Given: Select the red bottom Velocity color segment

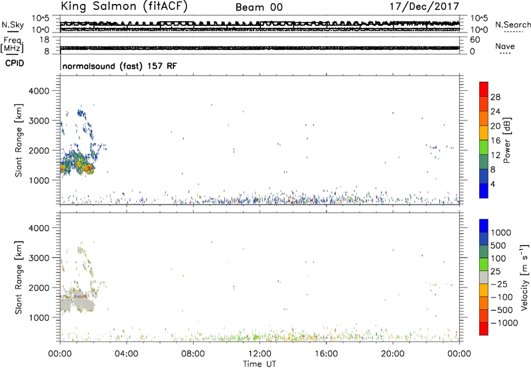Looking at the screenshot, I should click(484, 329).
